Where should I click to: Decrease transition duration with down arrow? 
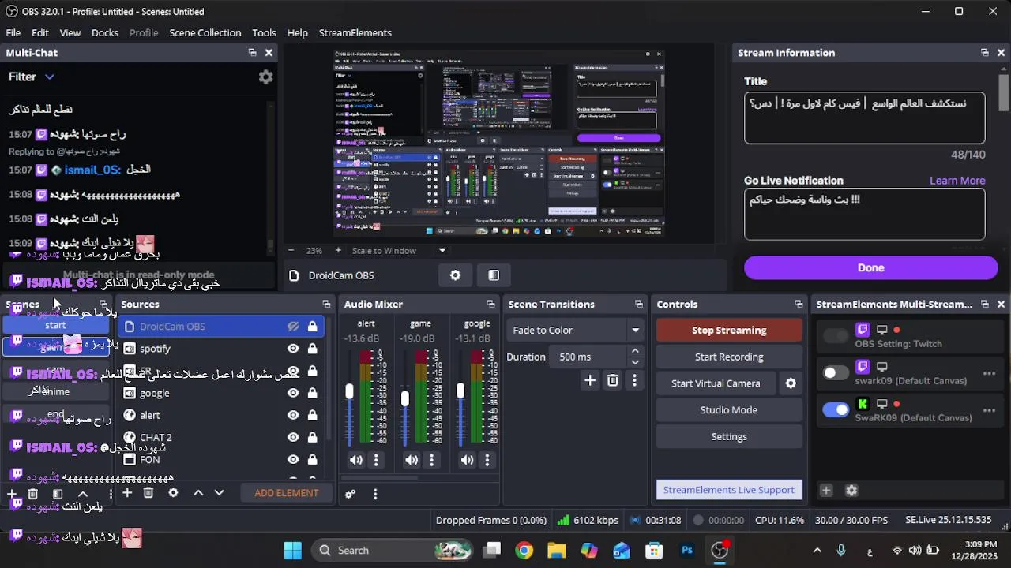click(x=635, y=363)
